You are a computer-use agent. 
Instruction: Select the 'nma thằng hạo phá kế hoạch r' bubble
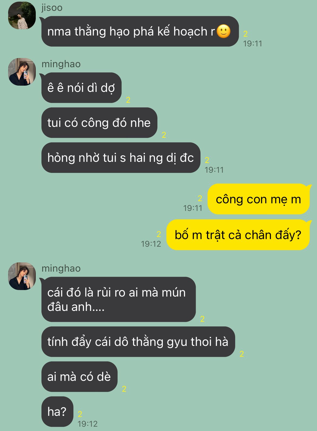(x=140, y=31)
